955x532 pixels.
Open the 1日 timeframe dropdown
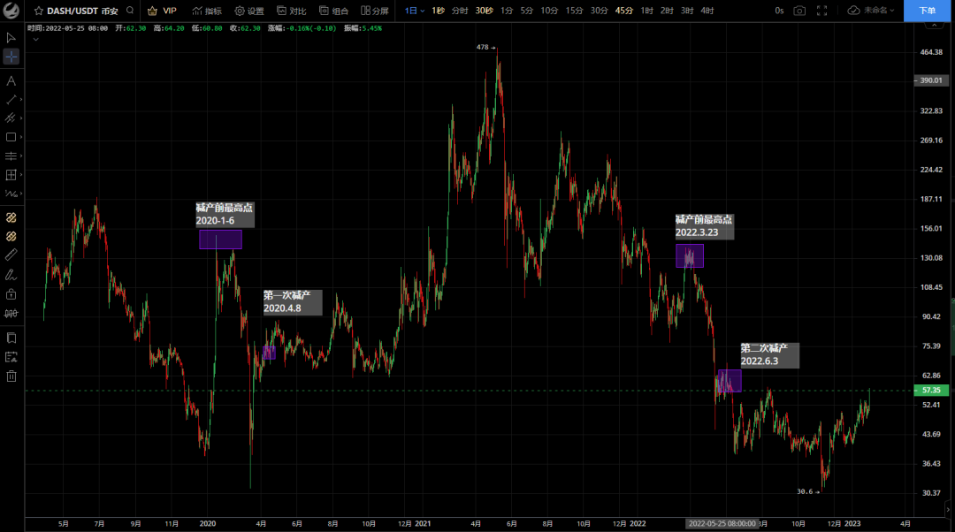coord(414,11)
